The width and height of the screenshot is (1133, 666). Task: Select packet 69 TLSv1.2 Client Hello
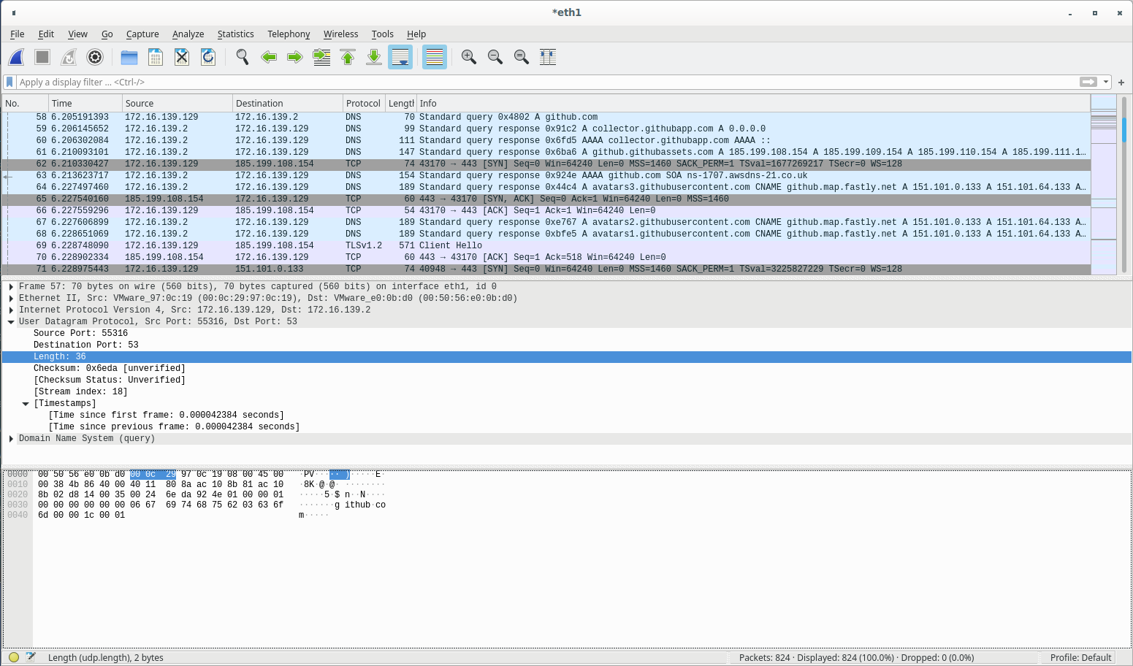tap(546, 245)
